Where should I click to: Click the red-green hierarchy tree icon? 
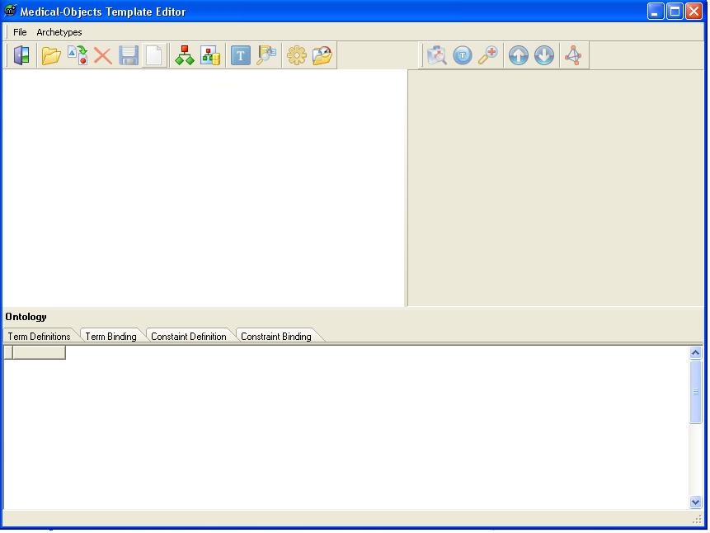click(x=185, y=56)
